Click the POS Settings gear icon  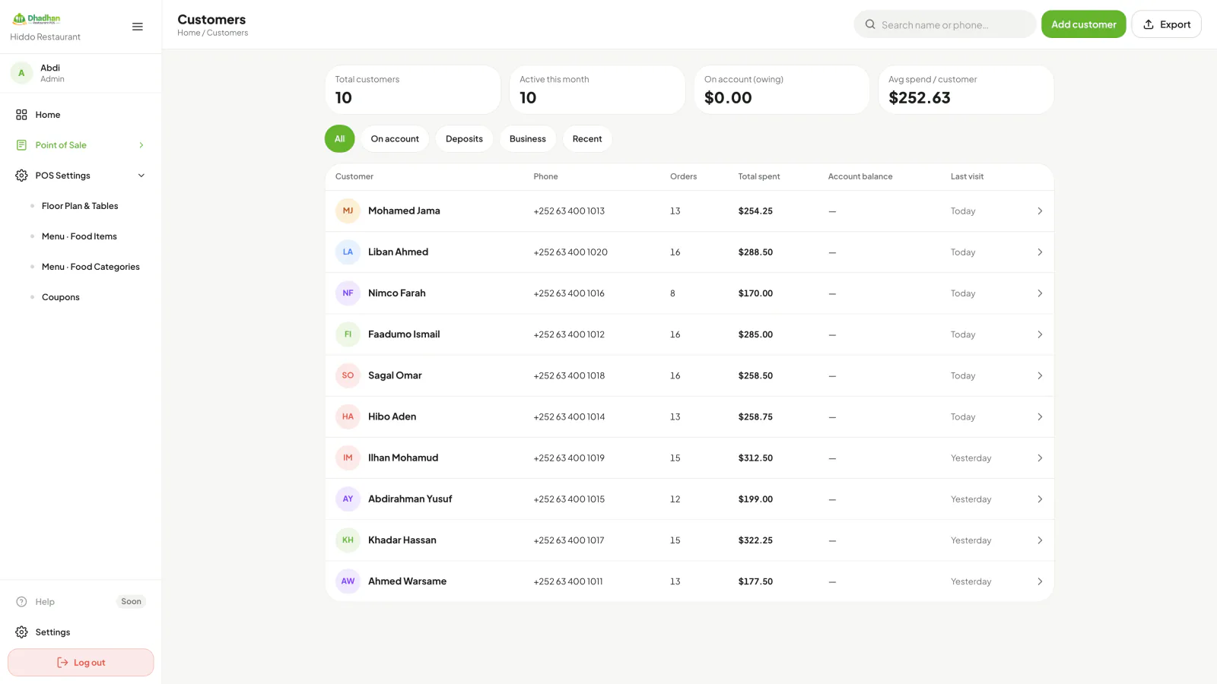click(x=21, y=176)
